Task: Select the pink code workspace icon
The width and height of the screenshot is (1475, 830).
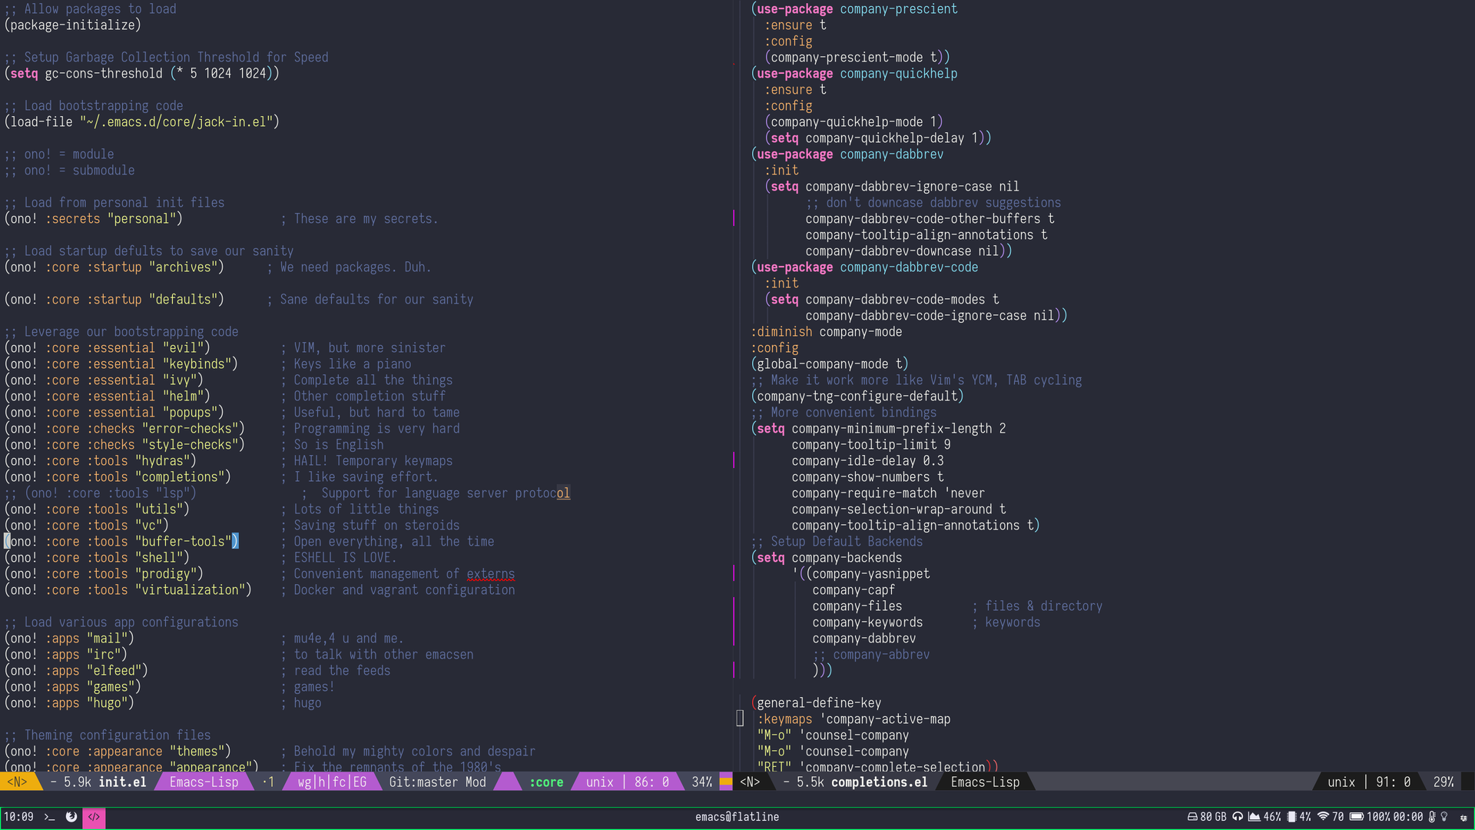Action: 94,817
